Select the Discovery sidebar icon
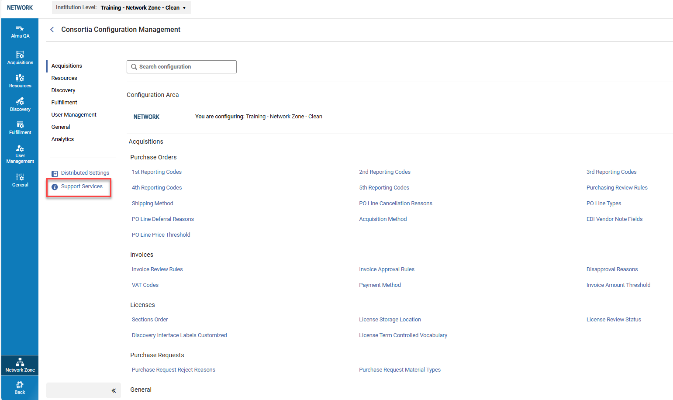The width and height of the screenshot is (673, 400). (x=20, y=104)
